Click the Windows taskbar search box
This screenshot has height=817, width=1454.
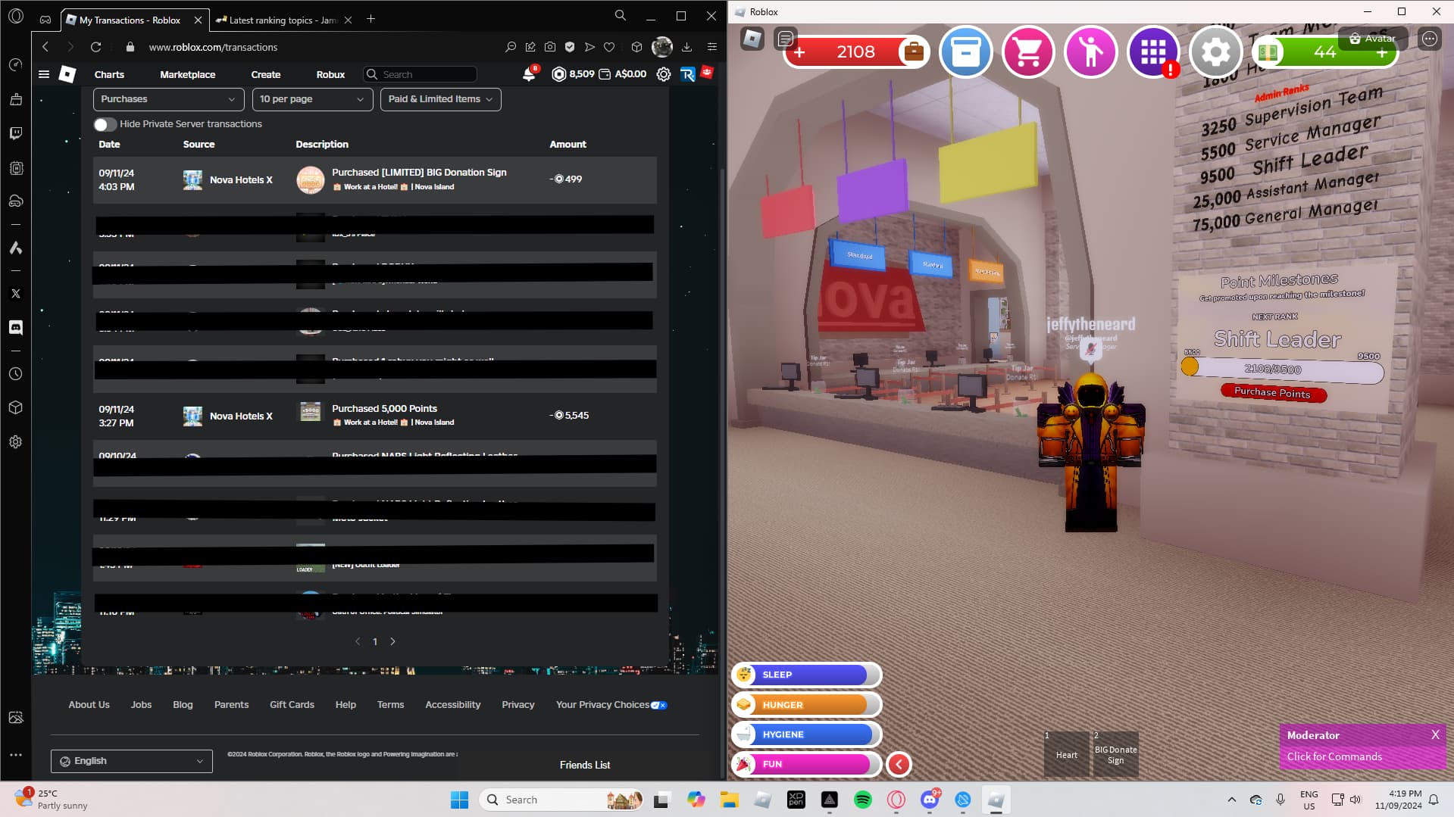click(562, 800)
